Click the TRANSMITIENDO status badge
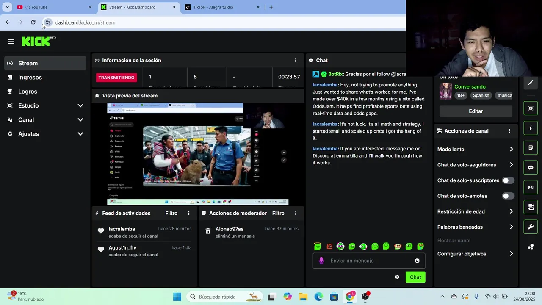 pos(116,78)
